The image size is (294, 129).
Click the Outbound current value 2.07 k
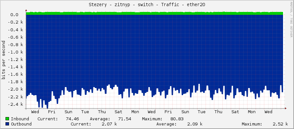click(x=109, y=124)
